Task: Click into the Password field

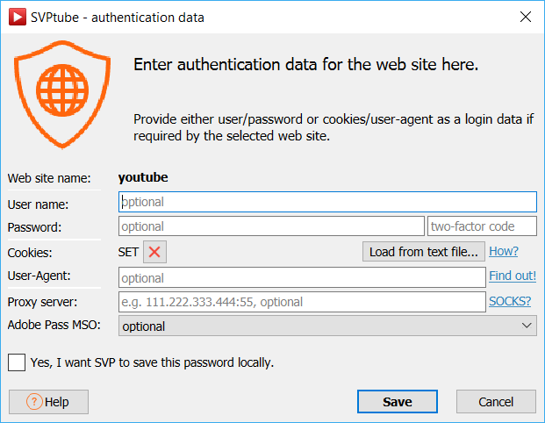Action: pyautogui.click(x=270, y=226)
